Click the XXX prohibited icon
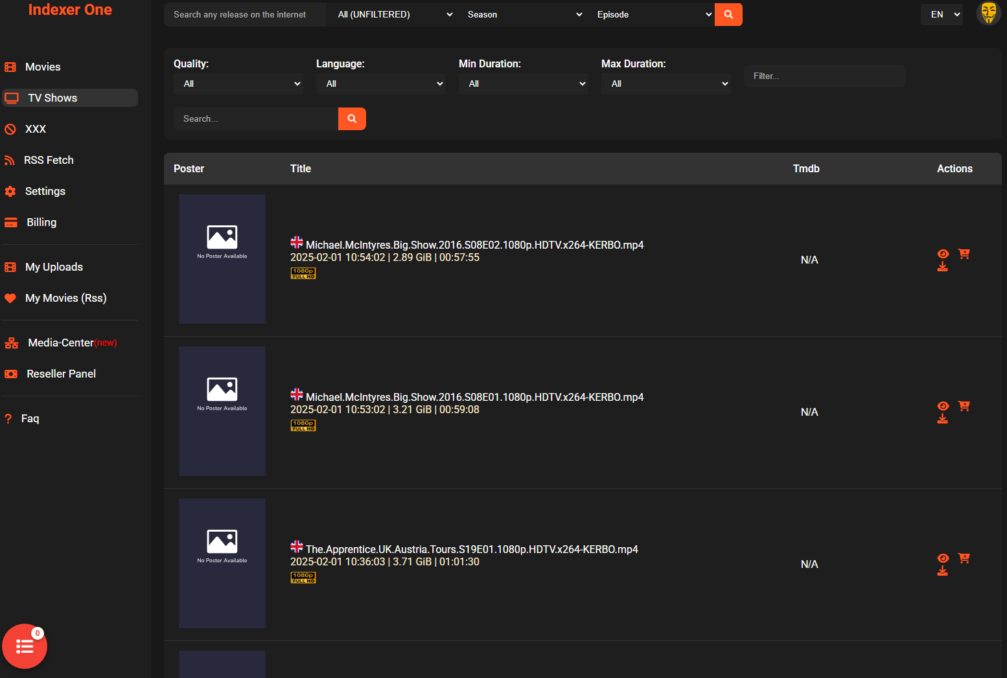 (10, 129)
